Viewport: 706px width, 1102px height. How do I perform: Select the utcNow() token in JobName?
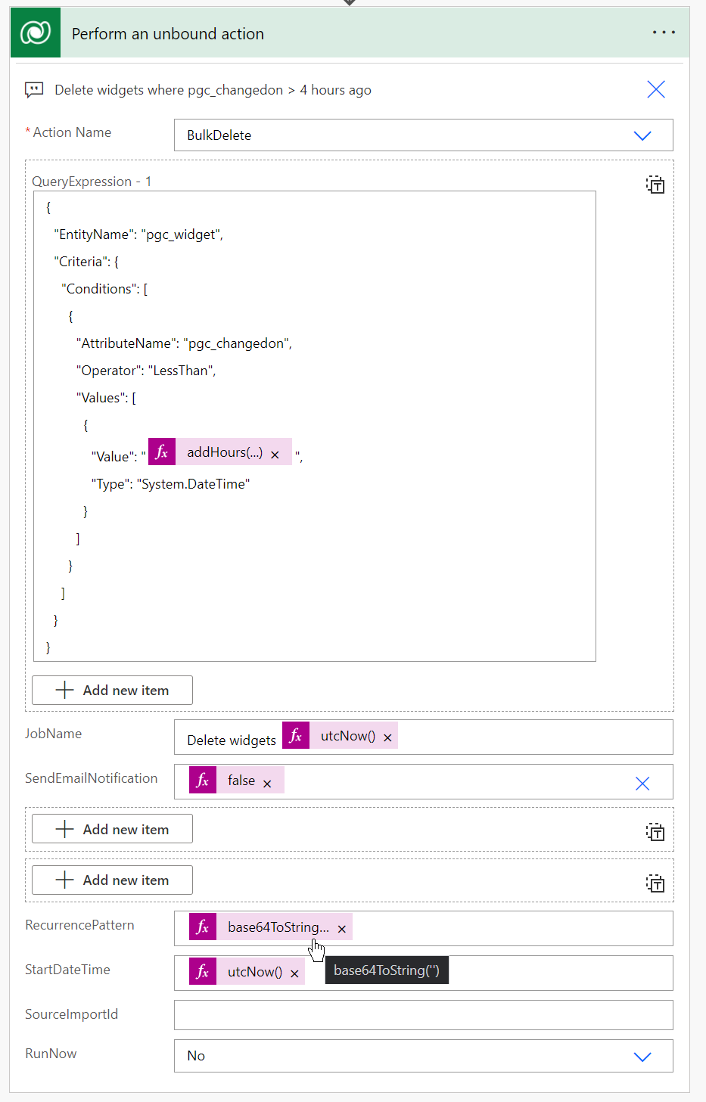(348, 735)
